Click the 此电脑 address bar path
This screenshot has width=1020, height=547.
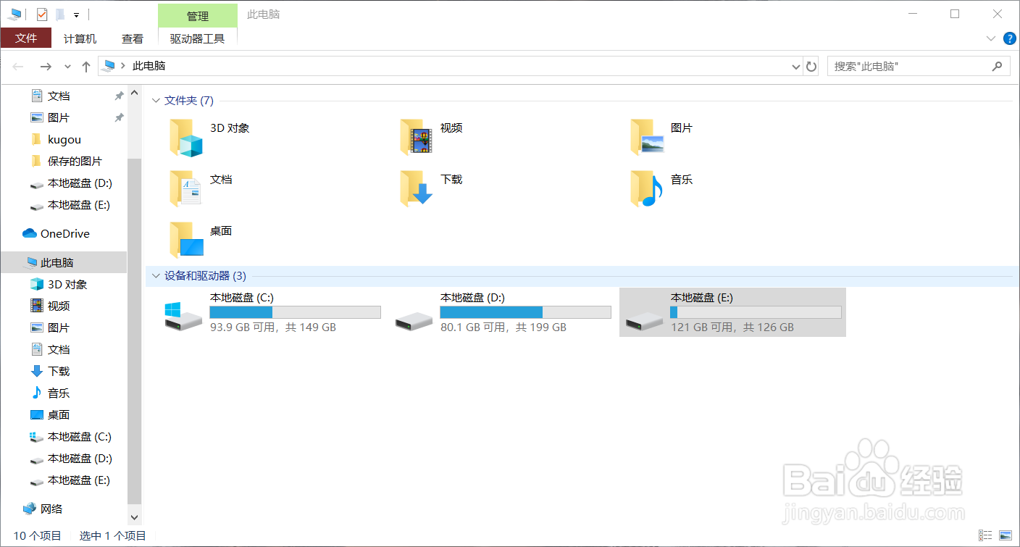click(x=149, y=66)
